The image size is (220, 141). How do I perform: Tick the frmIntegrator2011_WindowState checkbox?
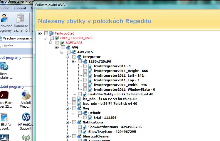pos(85,90)
